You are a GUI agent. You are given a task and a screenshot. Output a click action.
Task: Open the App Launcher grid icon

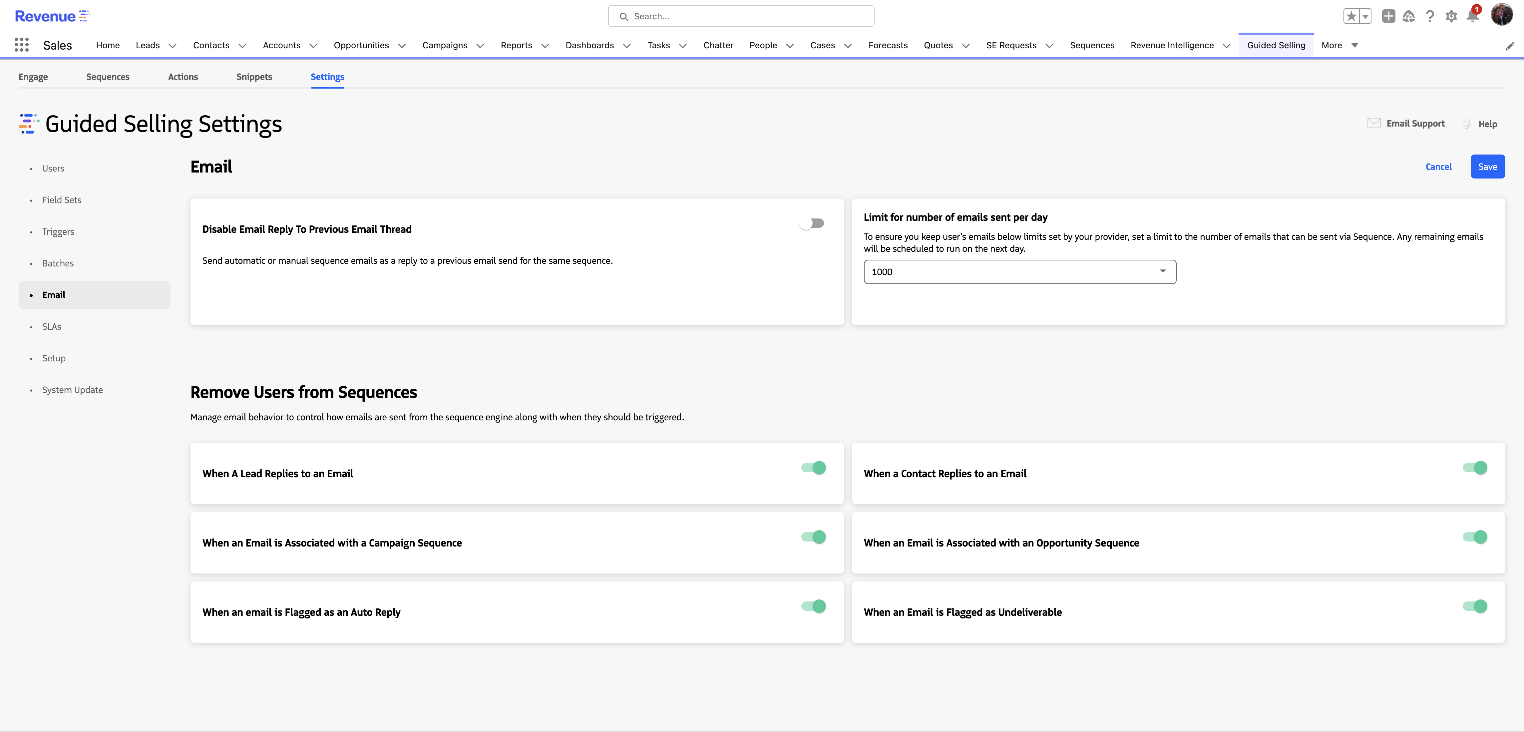coord(21,45)
